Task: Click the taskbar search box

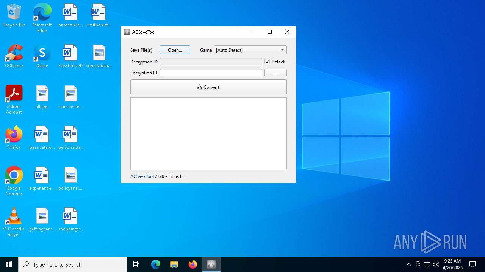Action: (73, 264)
